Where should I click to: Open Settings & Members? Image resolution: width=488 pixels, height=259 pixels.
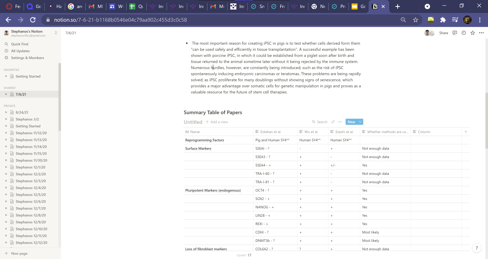pos(27,58)
